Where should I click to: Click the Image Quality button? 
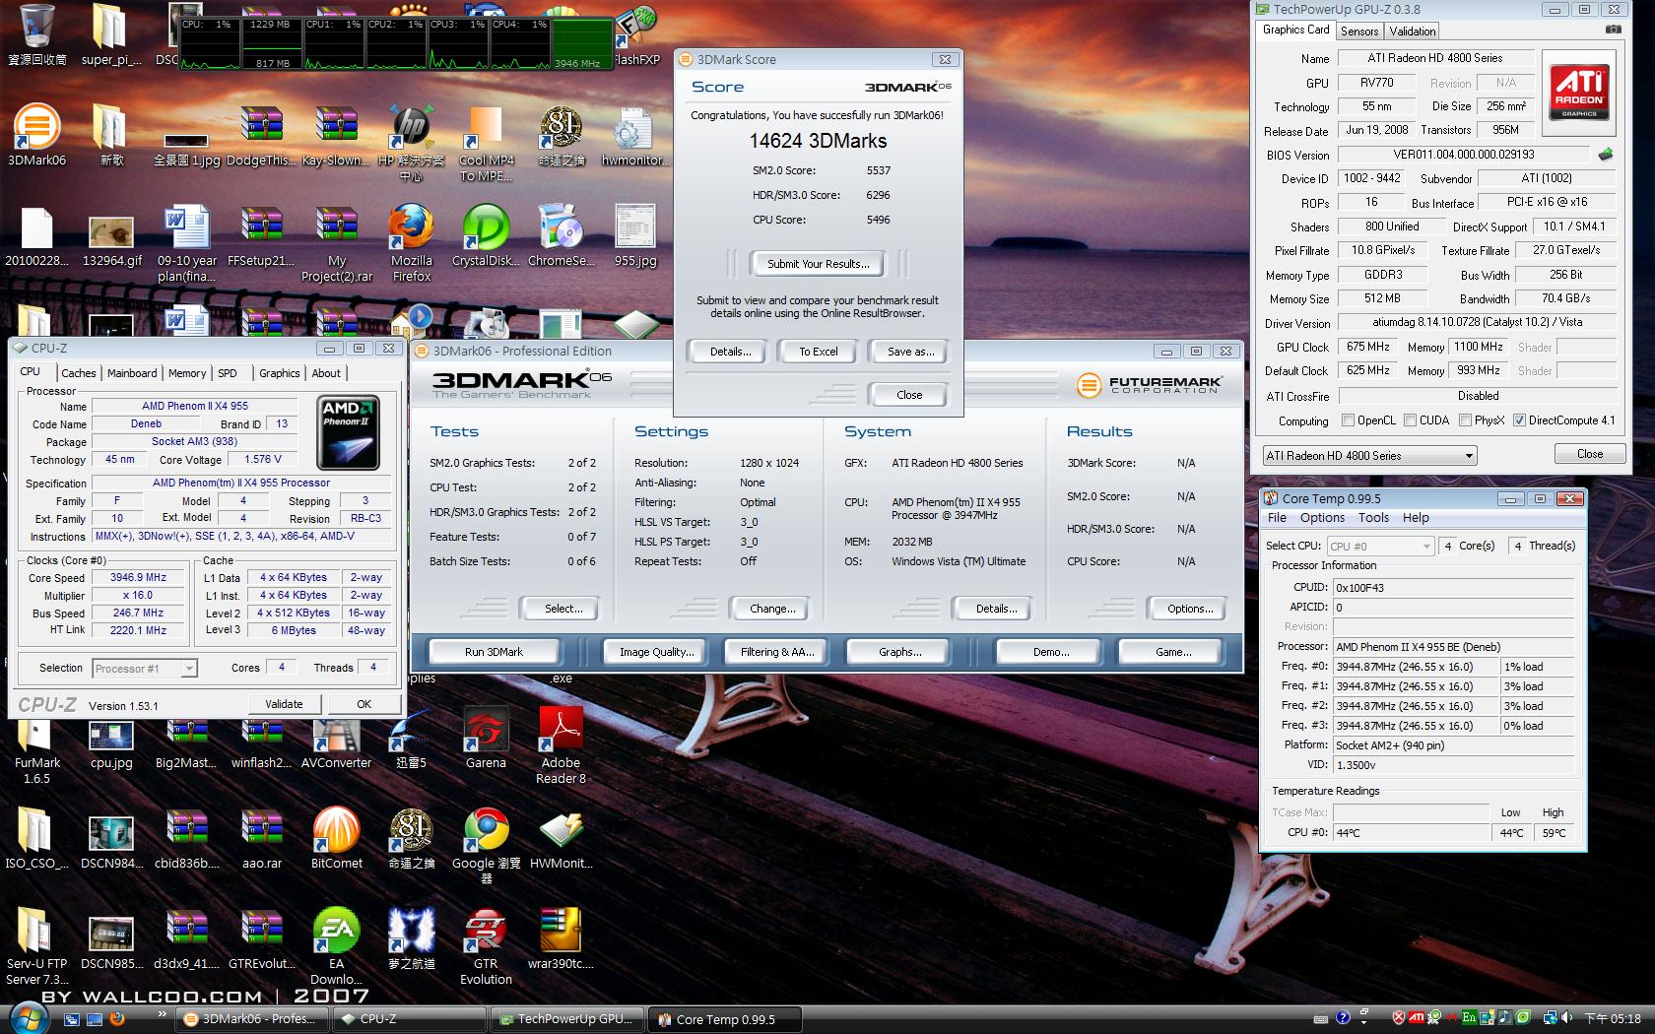pyautogui.click(x=656, y=652)
